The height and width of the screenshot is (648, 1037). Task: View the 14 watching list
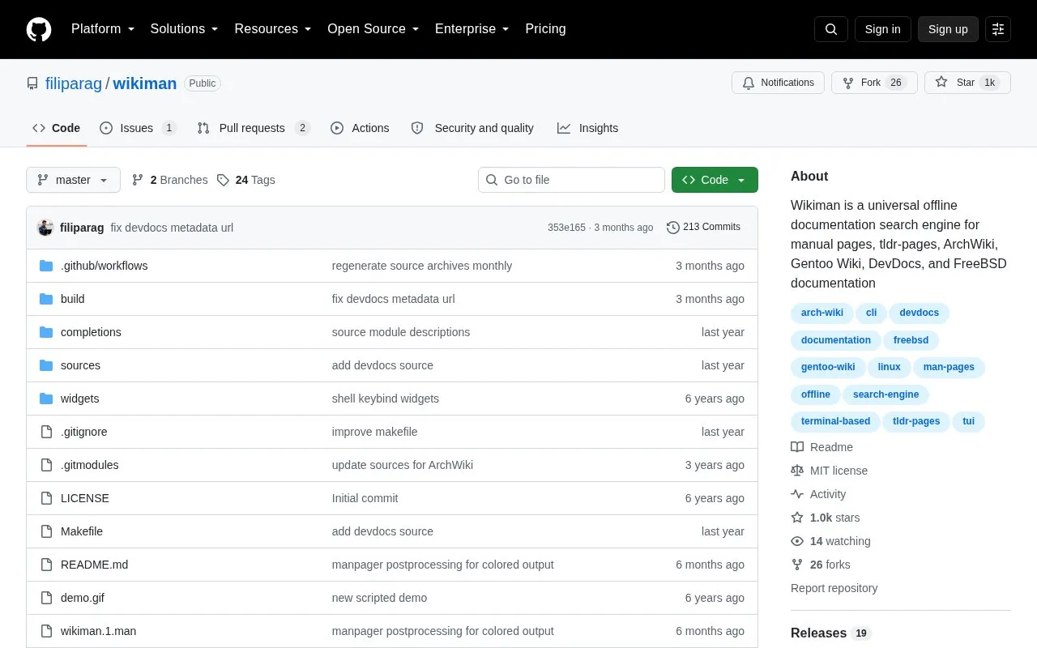point(830,541)
